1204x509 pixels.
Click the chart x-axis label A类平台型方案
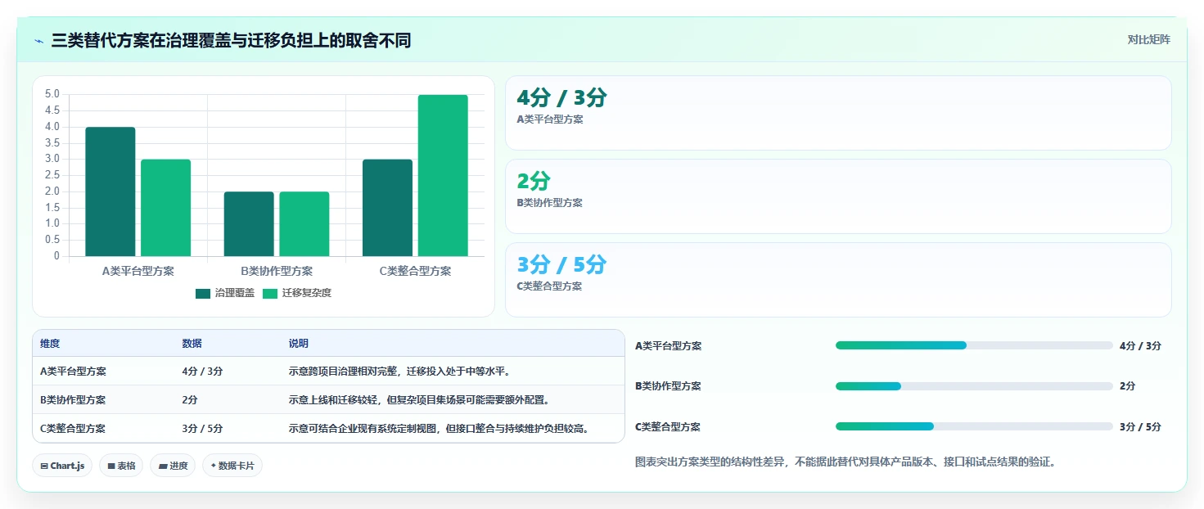click(138, 271)
